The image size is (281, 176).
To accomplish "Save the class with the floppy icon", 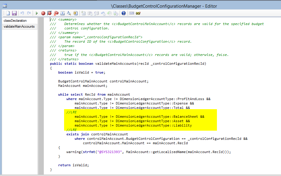I will [x=14, y=13].
